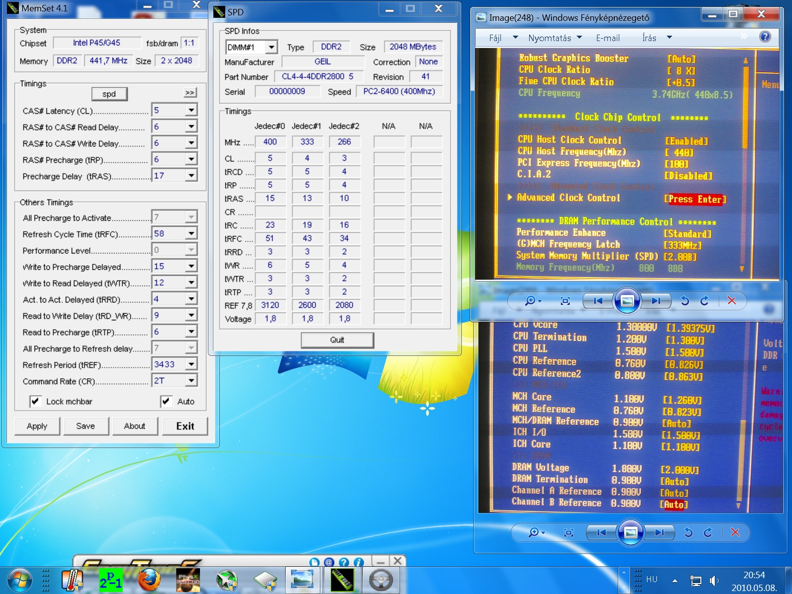Go to next image in Image(248) viewer
The width and height of the screenshot is (792, 594).
pyautogui.click(x=656, y=300)
